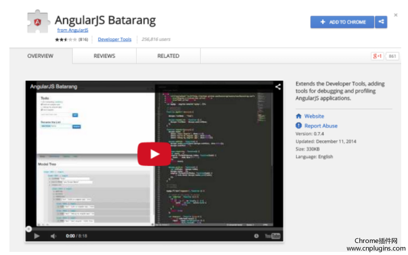Click the share icon on the video player
The image size is (408, 255).
click(x=277, y=87)
